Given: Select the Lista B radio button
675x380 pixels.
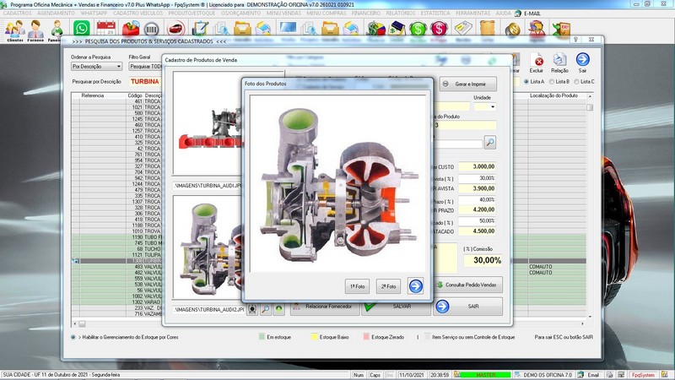Looking at the screenshot, I should (x=552, y=81).
